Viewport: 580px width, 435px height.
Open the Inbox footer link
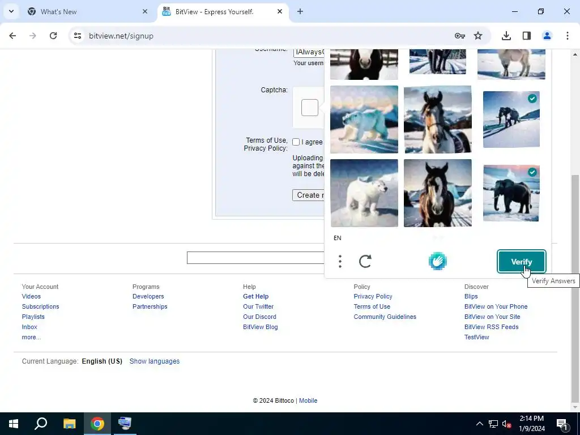(x=29, y=327)
